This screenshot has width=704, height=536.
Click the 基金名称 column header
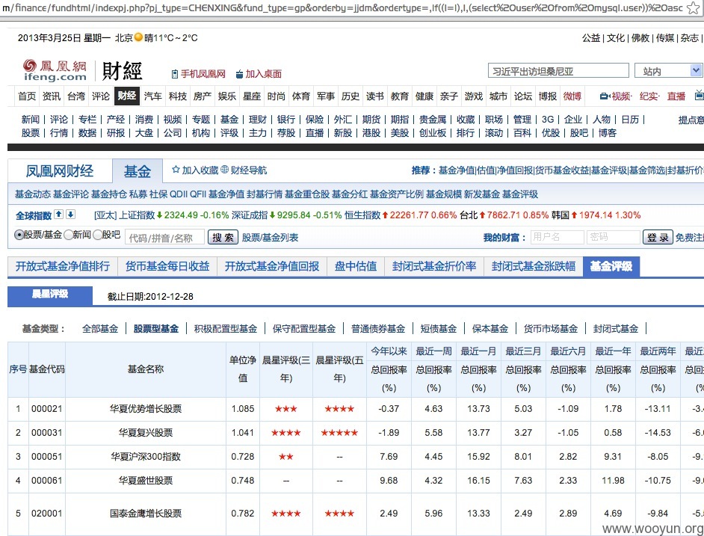146,369
